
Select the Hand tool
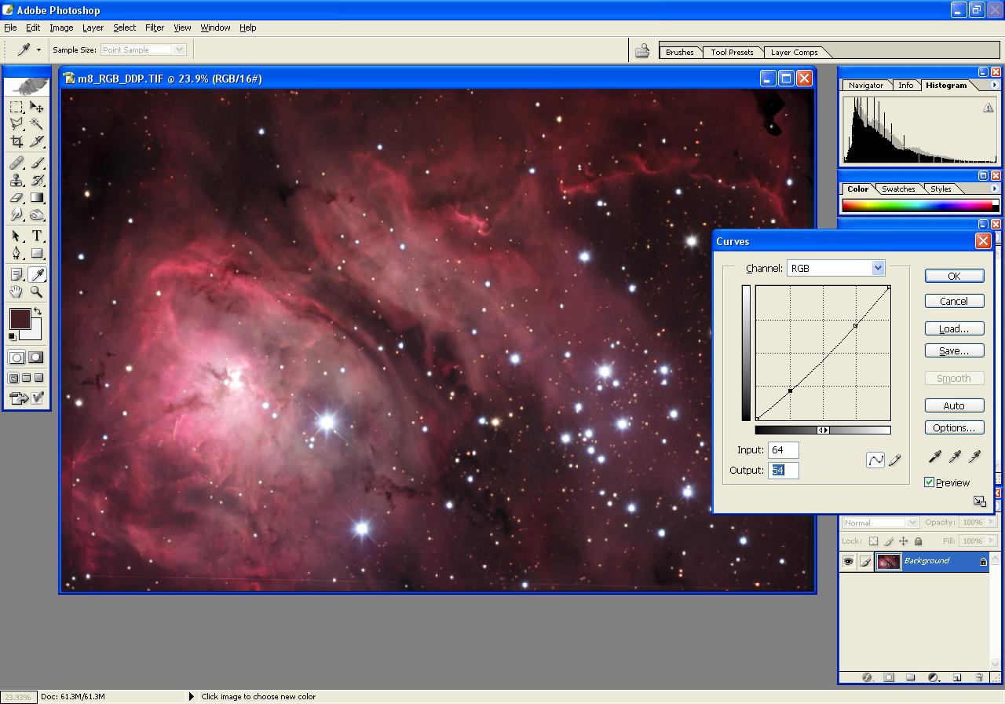point(16,291)
